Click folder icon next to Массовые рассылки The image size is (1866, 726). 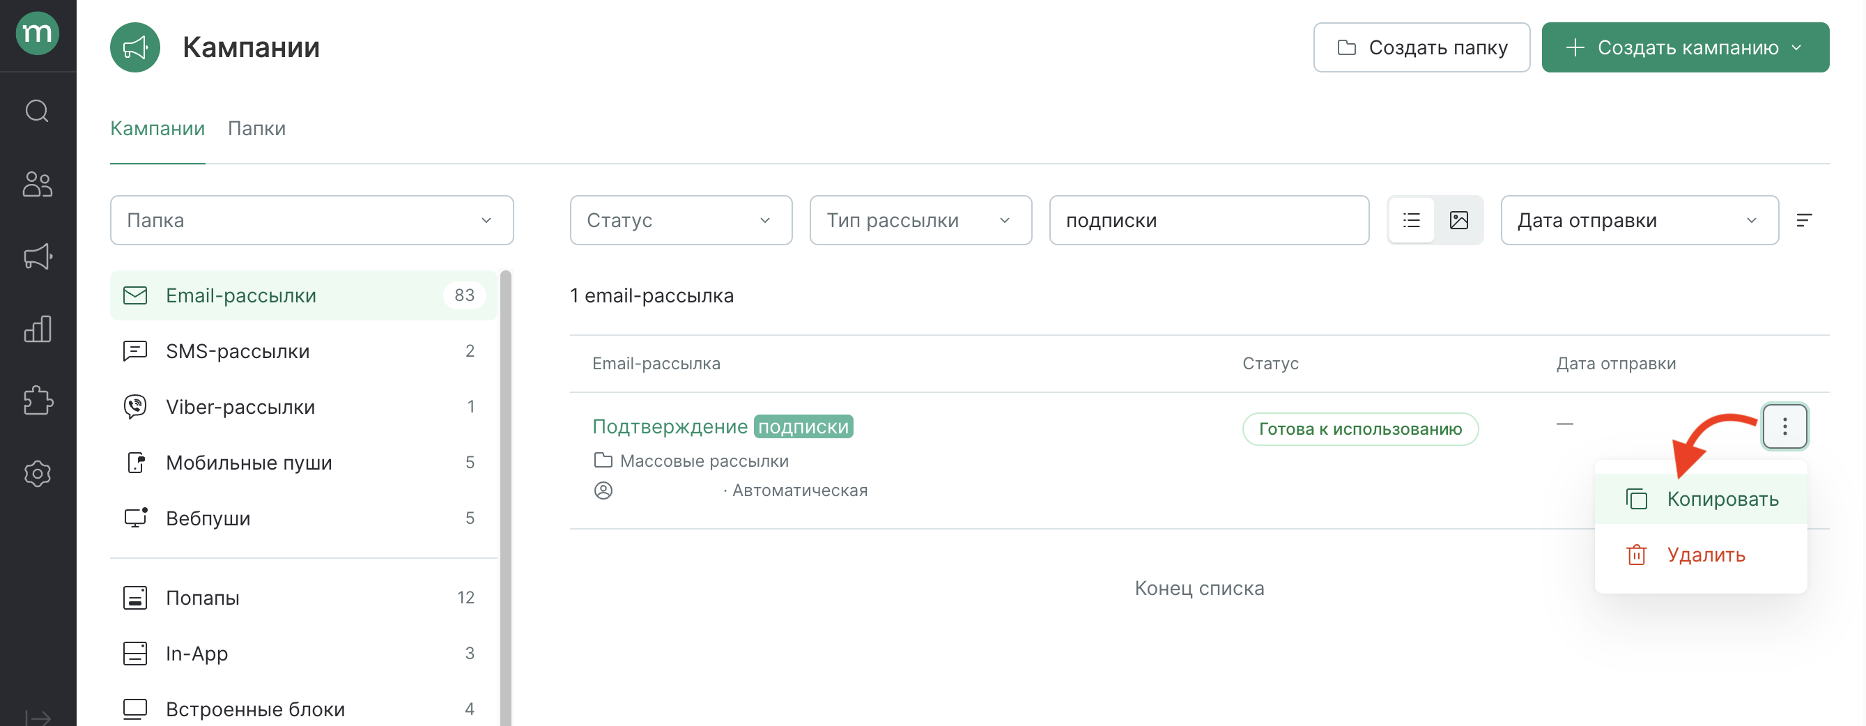pos(603,460)
